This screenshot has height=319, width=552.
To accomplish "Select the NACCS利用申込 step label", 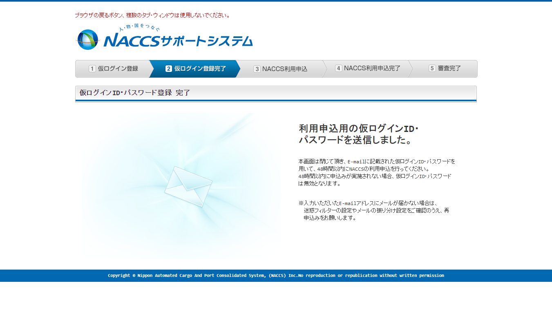I will (x=285, y=69).
